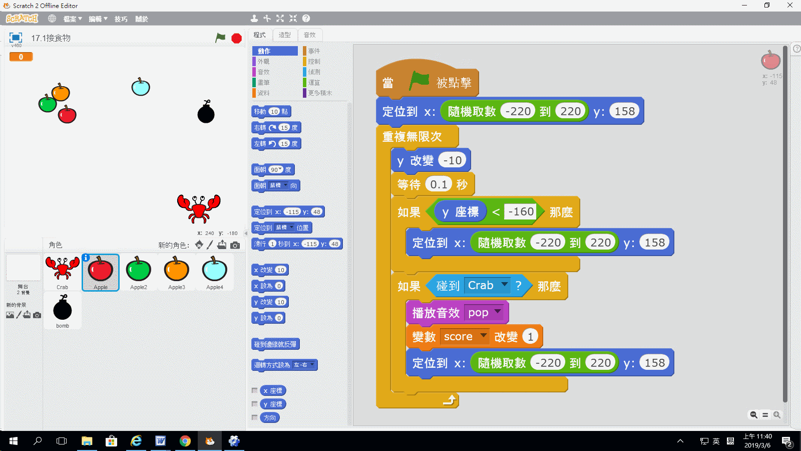Zoom in the scripts area
This screenshot has width=801, height=451.
point(776,415)
